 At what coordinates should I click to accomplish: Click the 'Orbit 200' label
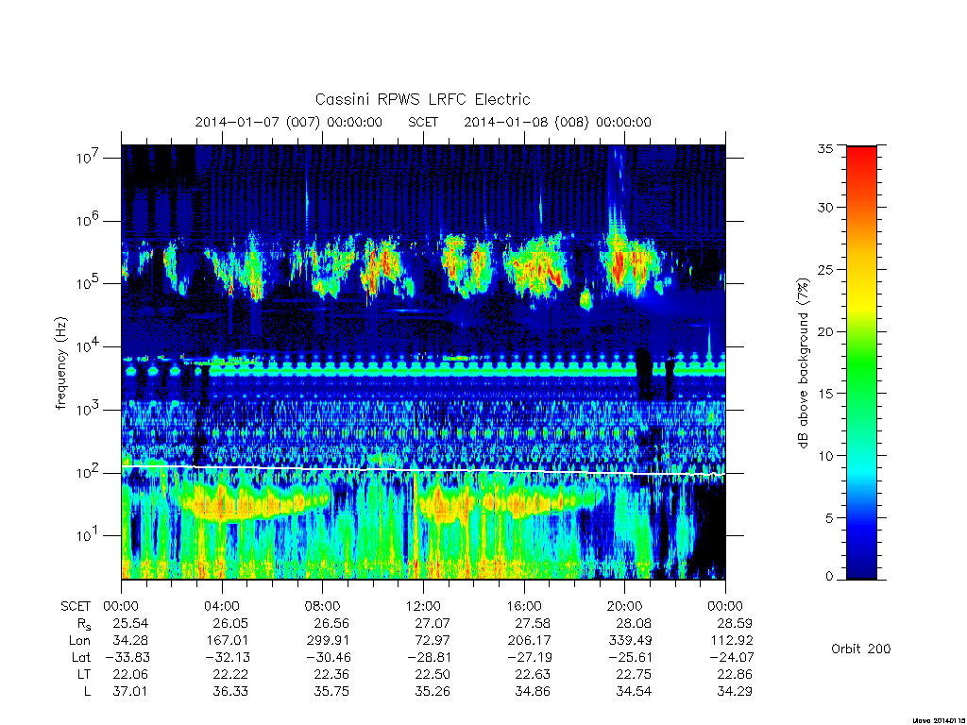click(861, 649)
